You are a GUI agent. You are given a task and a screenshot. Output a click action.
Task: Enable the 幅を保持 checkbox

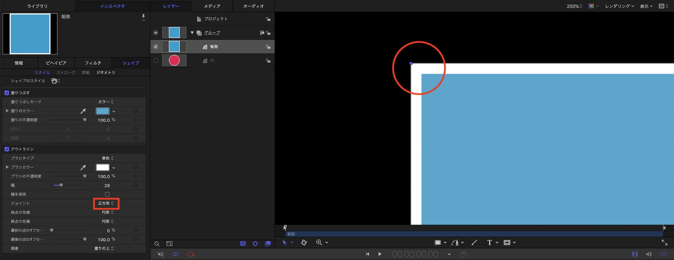coord(107,194)
